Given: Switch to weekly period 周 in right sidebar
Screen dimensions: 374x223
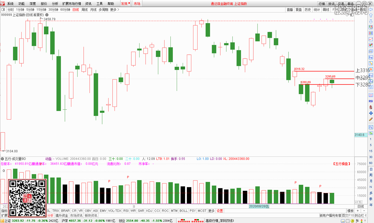Looking at the screenshot, I should coord(371,175).
